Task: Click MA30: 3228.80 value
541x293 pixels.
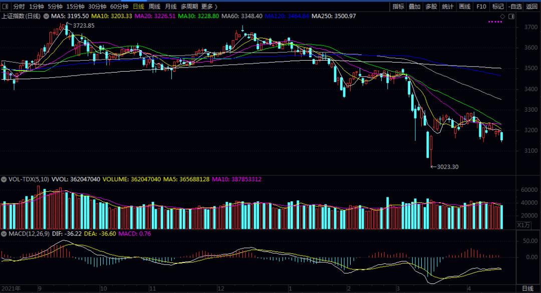Action: (x=198, y=16)
